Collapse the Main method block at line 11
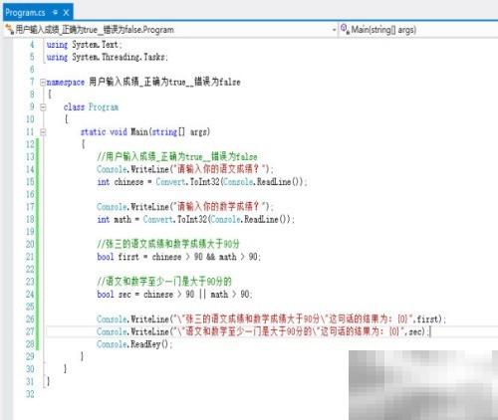 coord(43,132)
